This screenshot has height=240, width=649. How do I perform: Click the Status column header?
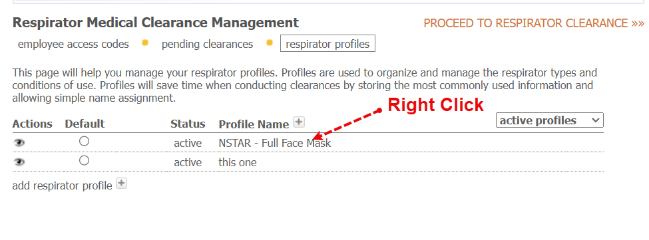188,124
